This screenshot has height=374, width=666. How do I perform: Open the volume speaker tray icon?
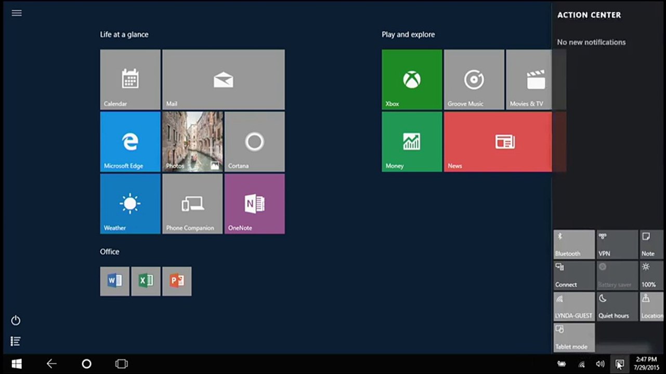[600, 364]
